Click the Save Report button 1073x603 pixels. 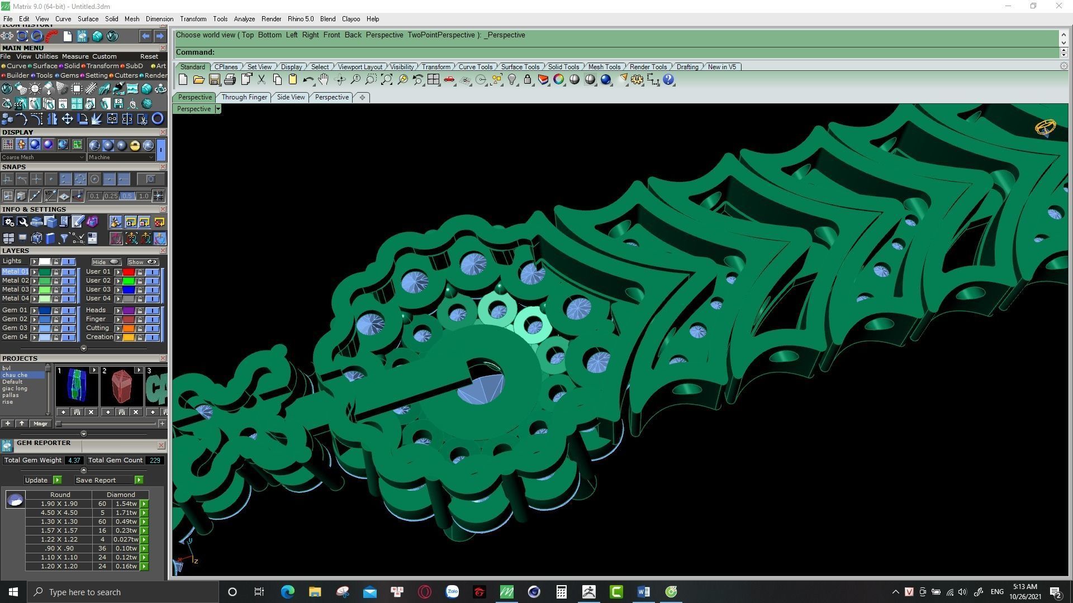[96, 480]
